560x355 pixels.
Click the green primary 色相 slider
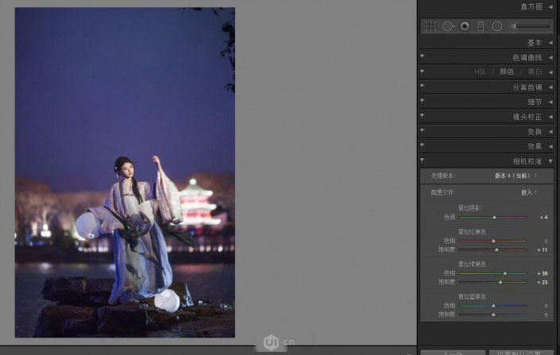pyautogui.click(x=492, y=273)
